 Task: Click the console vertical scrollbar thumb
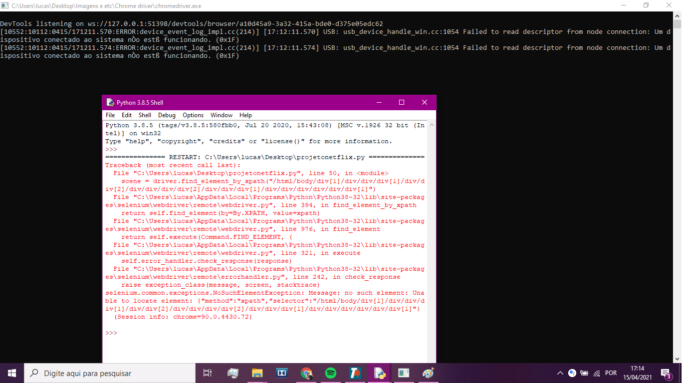tap(677, 24)
